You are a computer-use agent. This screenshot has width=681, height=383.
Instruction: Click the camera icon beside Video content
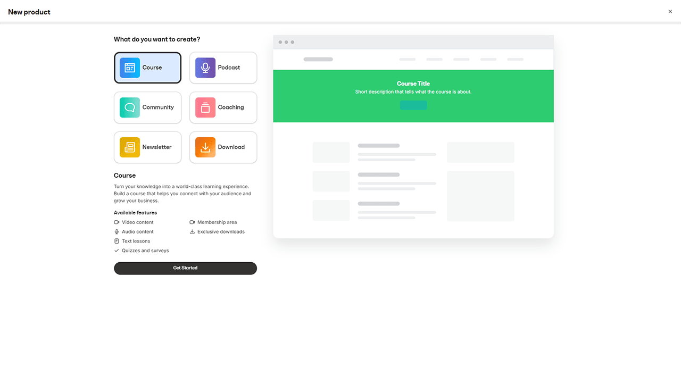[x=117, y=222]
